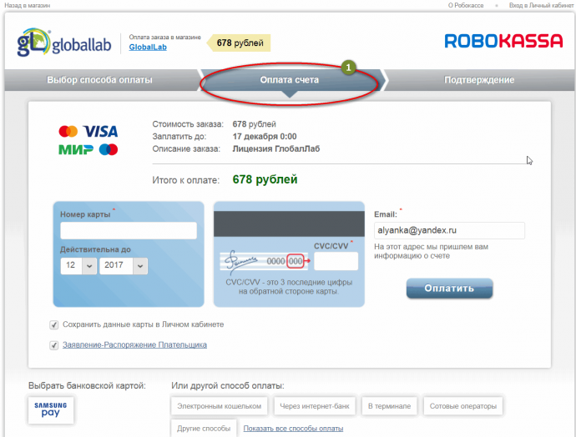Toggle 'Сохранить данные карты в Личном кабинете' checkbox
The height and width of the screenshot is (437, 576).
click(x=54, y=325)
